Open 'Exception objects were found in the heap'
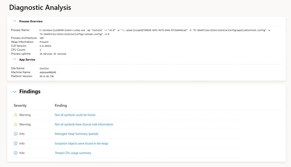The width and height of the screenshot is (291, 167). coord(81,143)
